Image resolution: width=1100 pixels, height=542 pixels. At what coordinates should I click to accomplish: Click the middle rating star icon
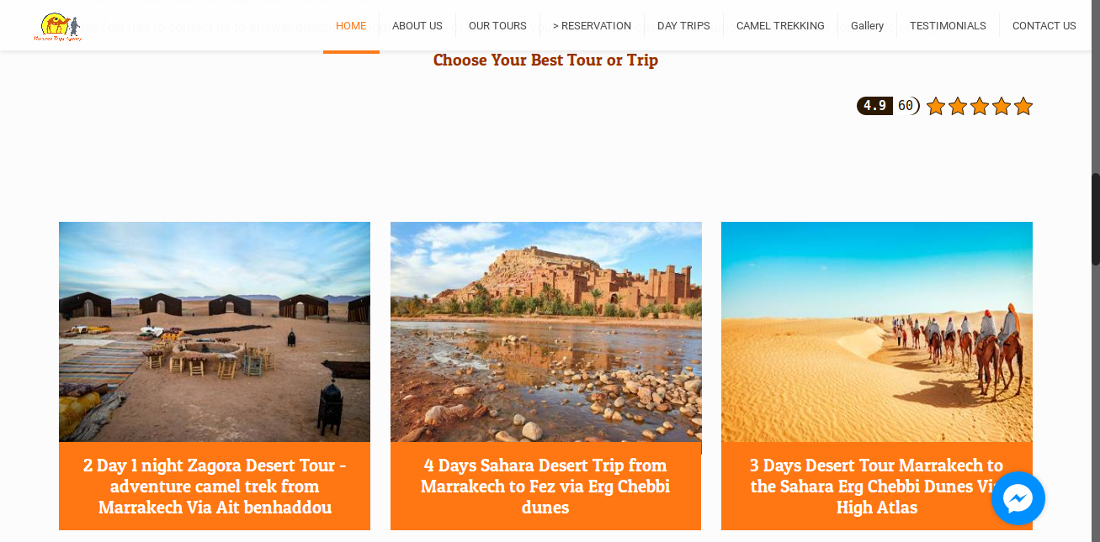[980, 106]
